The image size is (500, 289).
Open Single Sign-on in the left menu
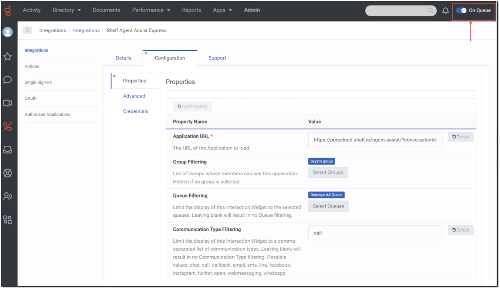tap(38, 82)
